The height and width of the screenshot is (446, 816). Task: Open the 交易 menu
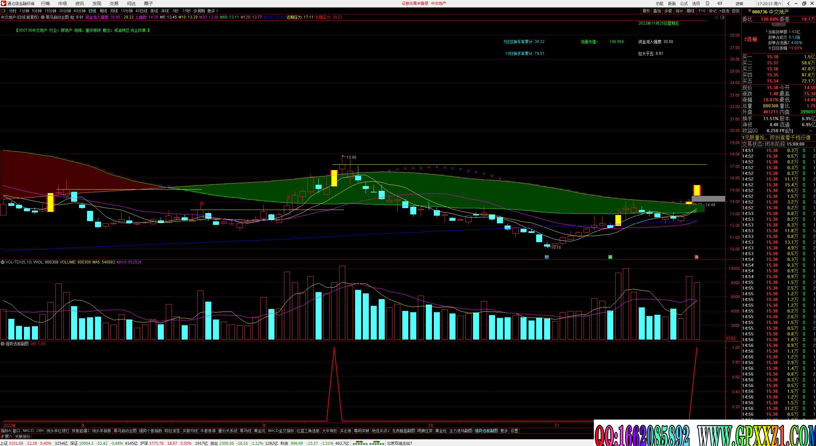(x=114, y=4)
